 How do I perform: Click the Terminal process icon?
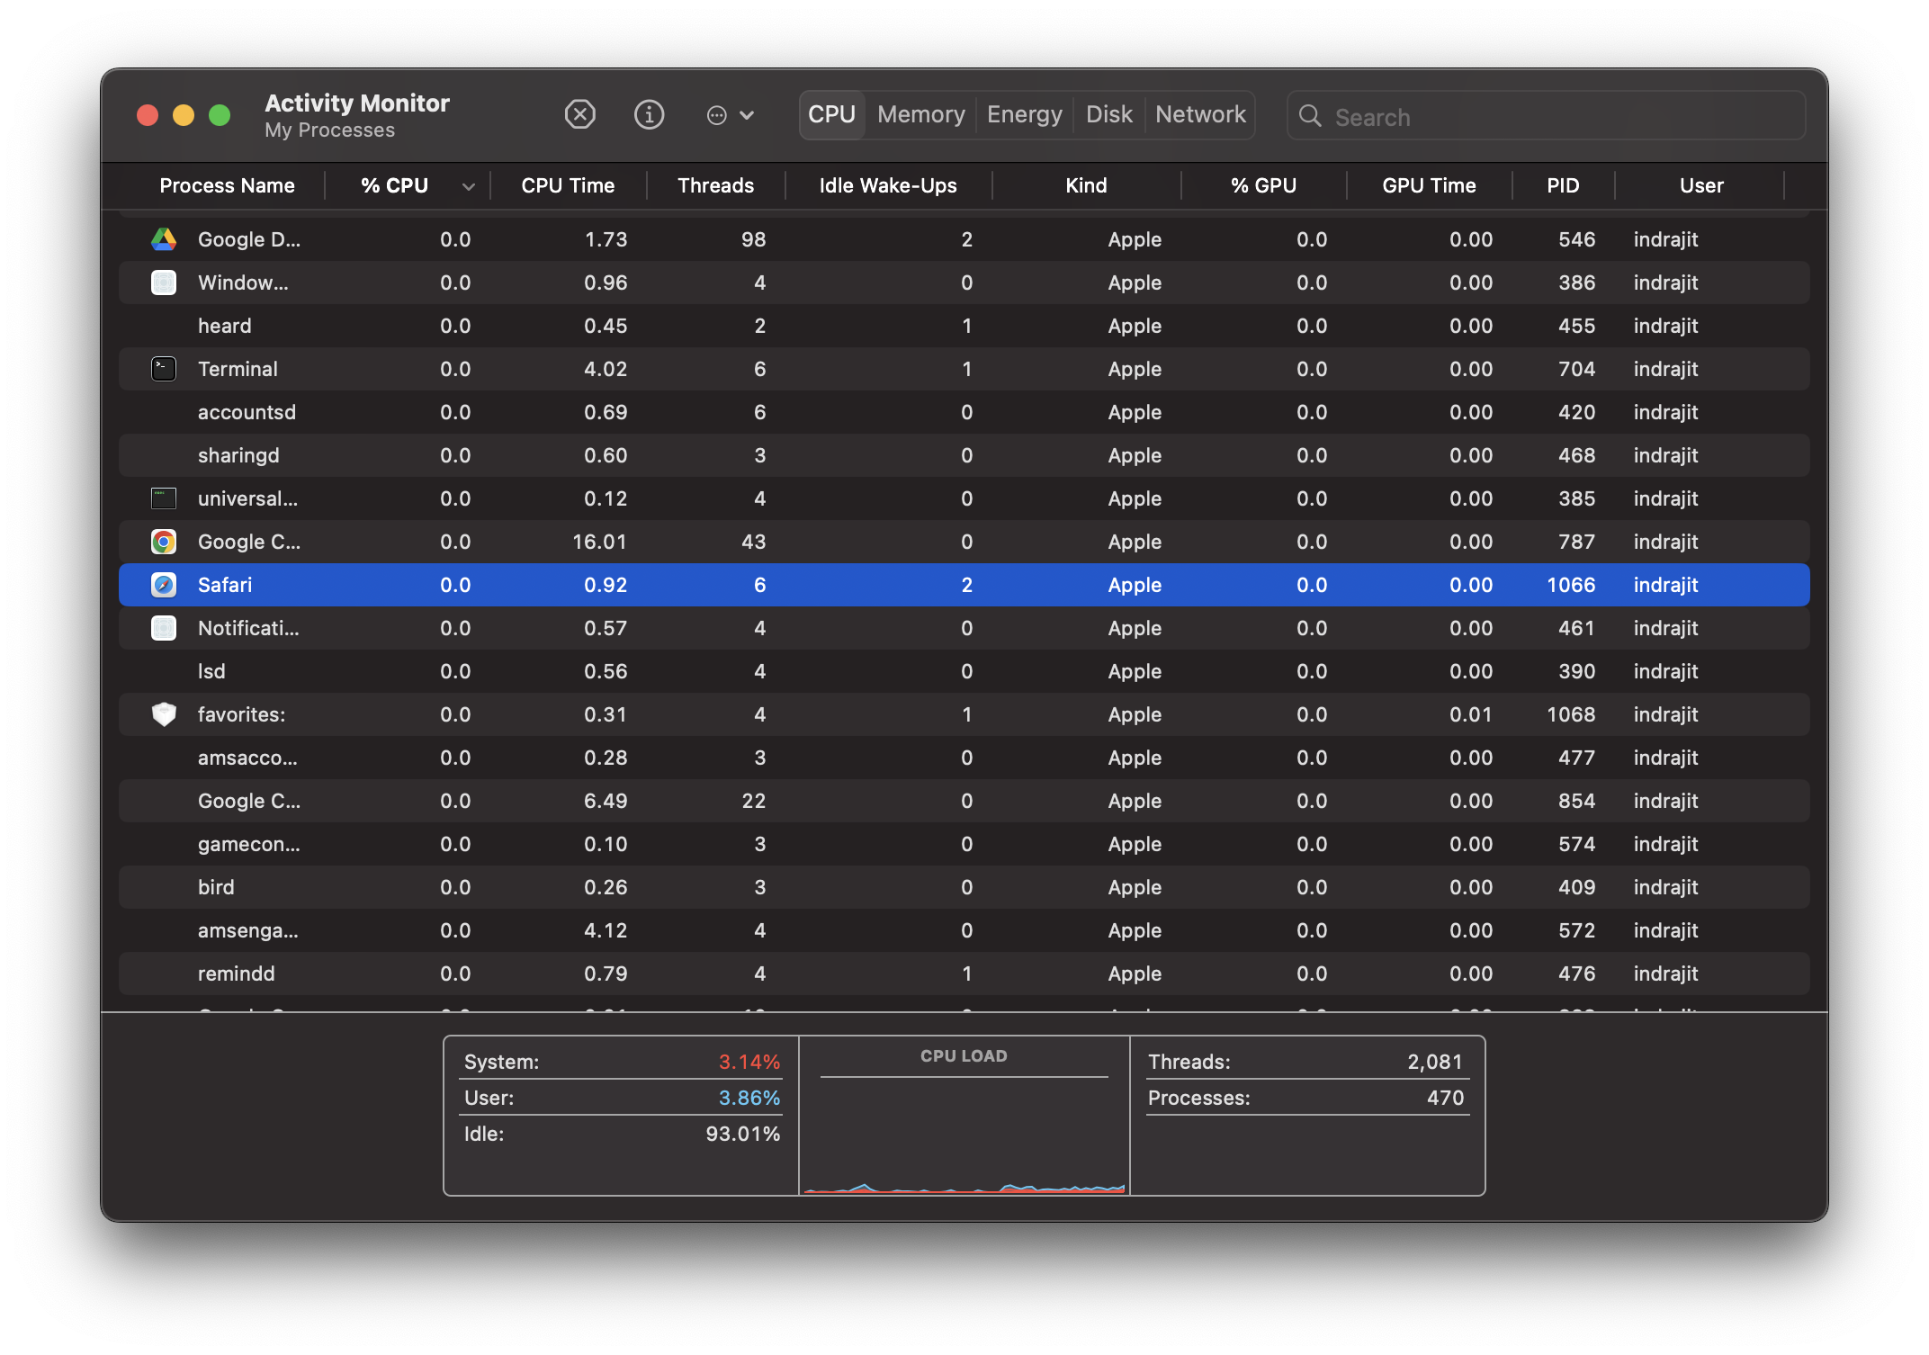tap(164, 369)
